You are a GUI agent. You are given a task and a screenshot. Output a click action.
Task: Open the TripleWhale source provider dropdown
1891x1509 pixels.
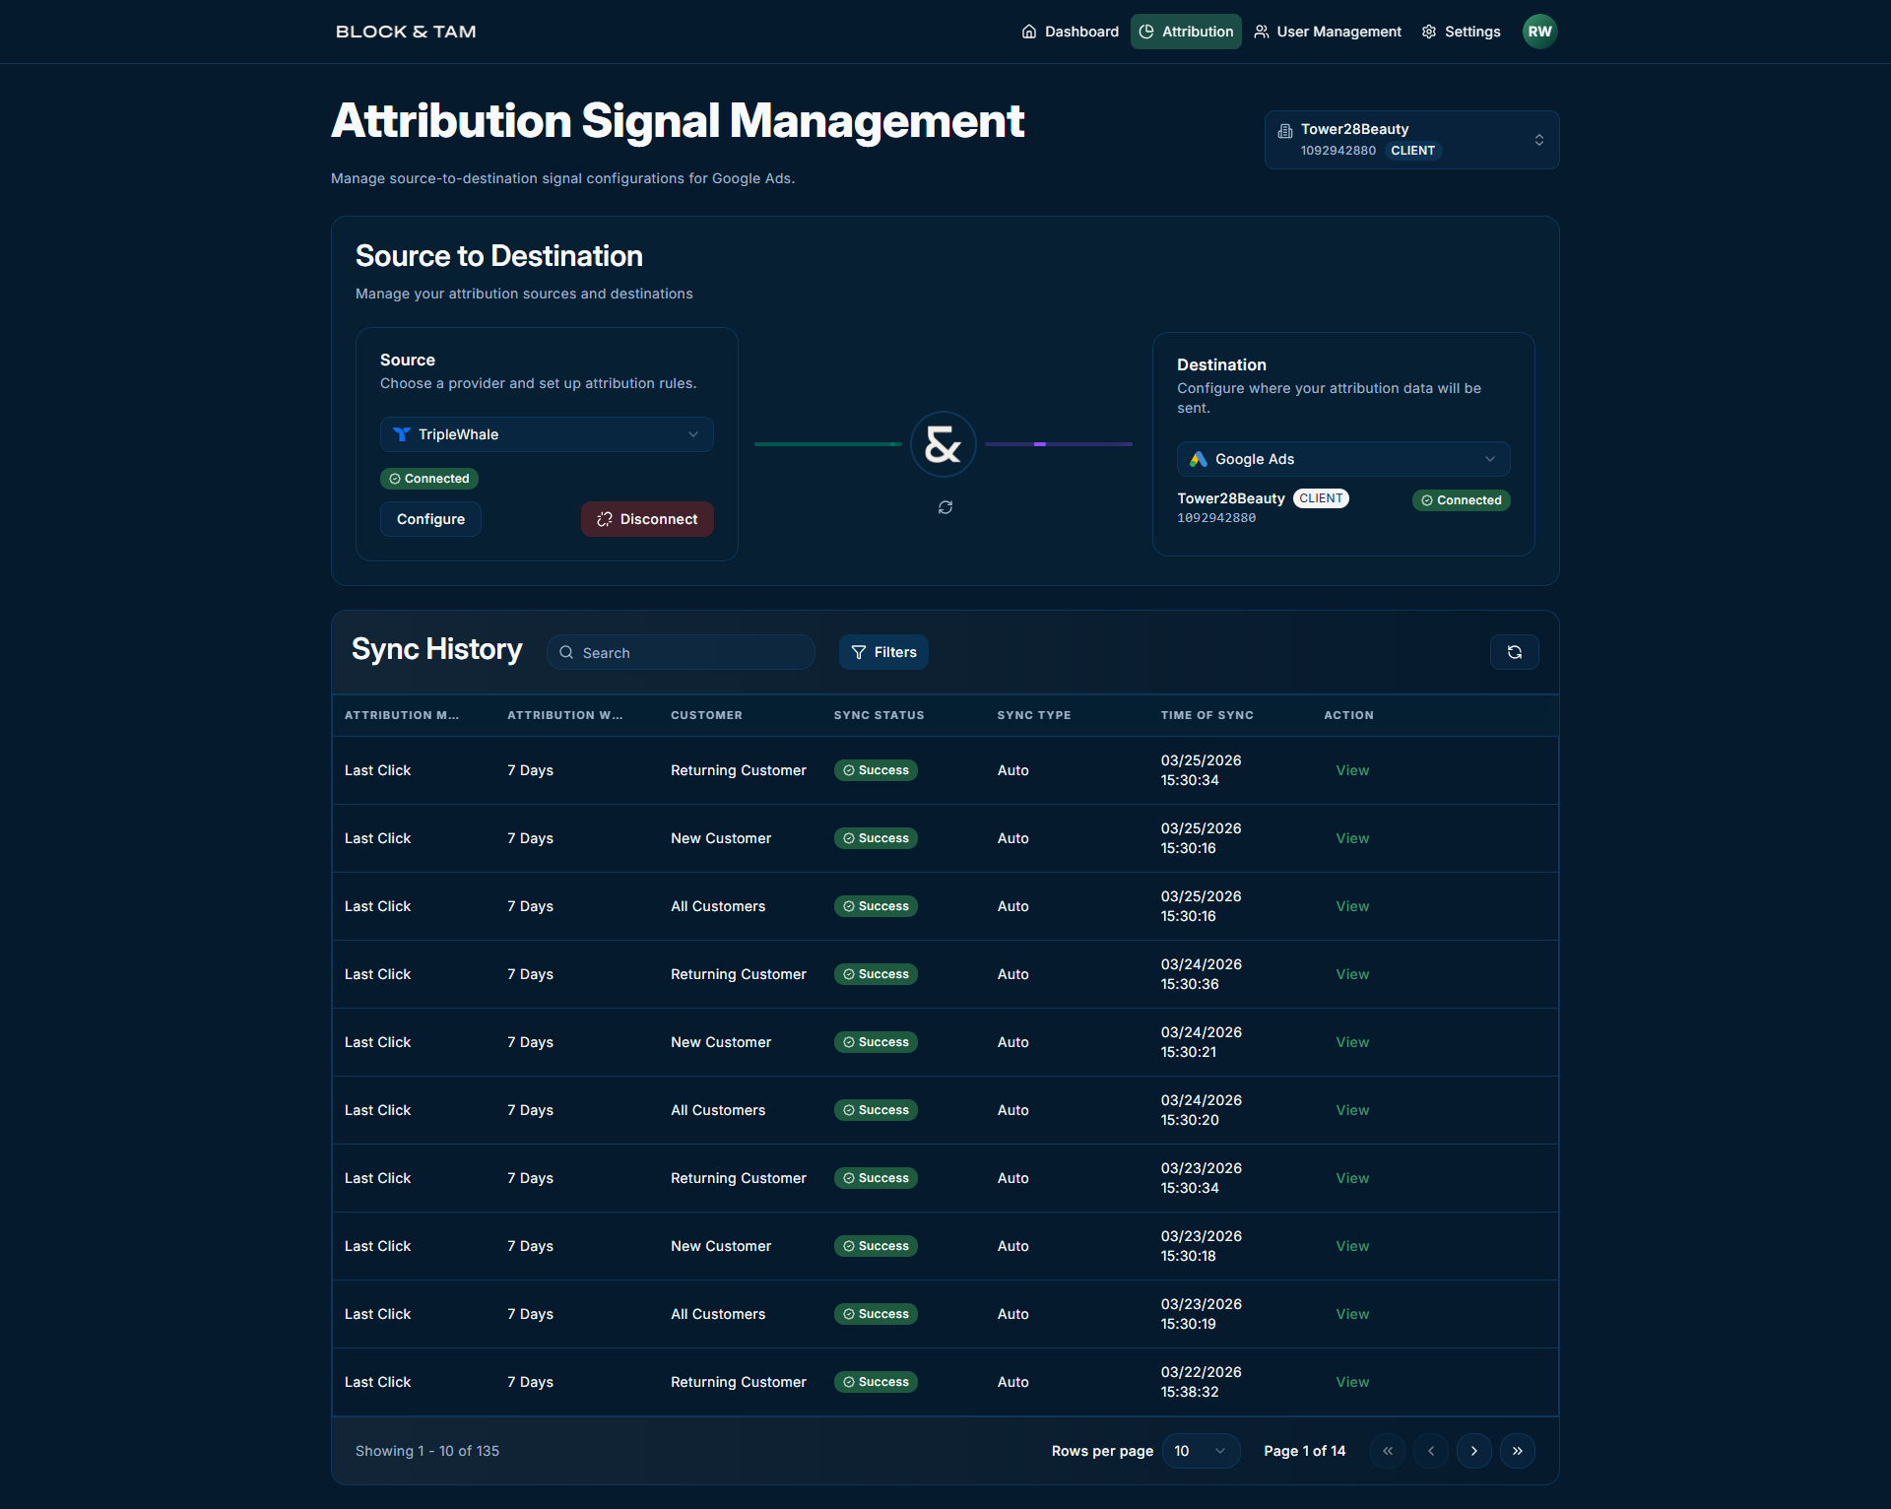pos(547,433)
